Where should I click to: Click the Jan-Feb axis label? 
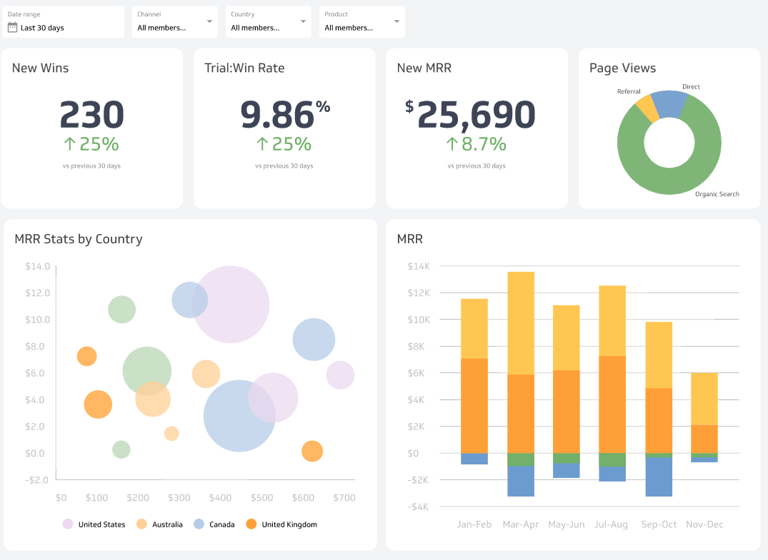coord(474,524)
